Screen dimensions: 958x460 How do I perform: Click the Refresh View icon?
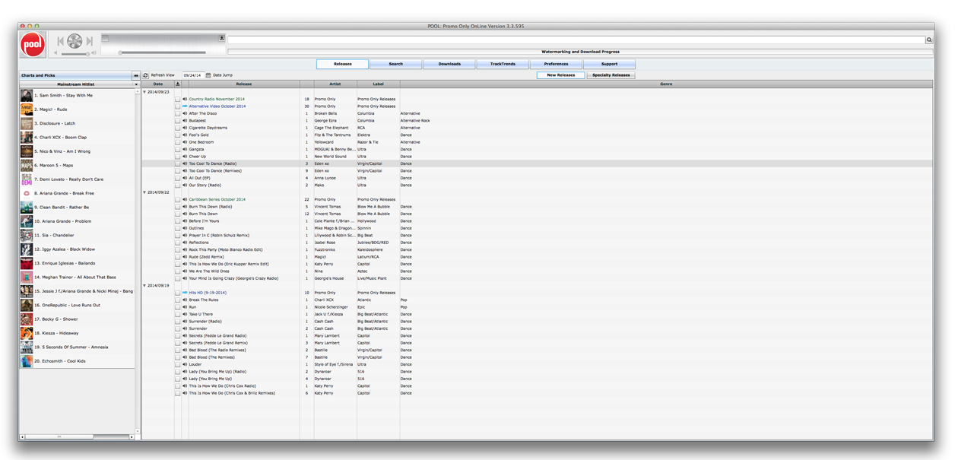(146, 75)
